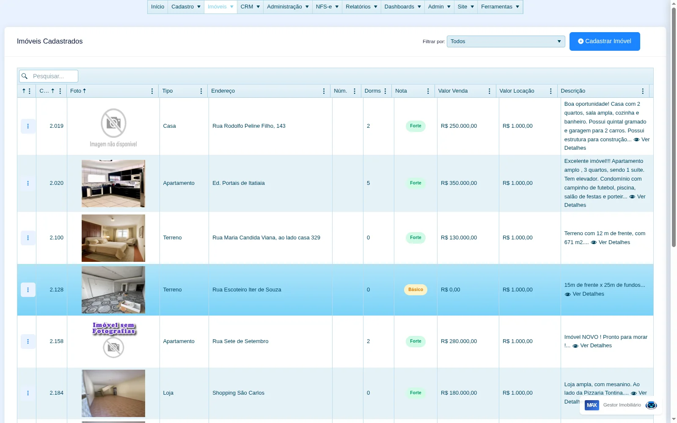The width and height of the screenshot is (677, 423).
Task: Click address Rua Rodolfo Peline Filho, 143
Action: [x=249, y=126]
